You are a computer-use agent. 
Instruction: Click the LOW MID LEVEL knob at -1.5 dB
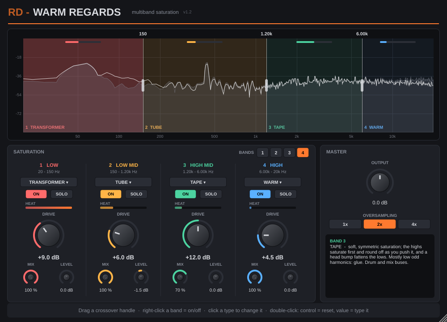coord(141,277)
